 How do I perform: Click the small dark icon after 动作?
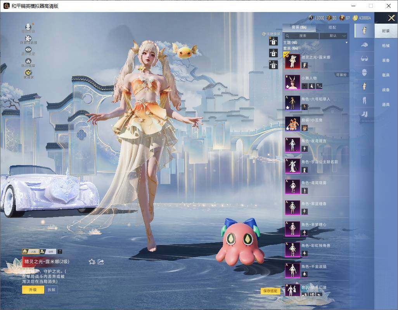click(60, 251)
